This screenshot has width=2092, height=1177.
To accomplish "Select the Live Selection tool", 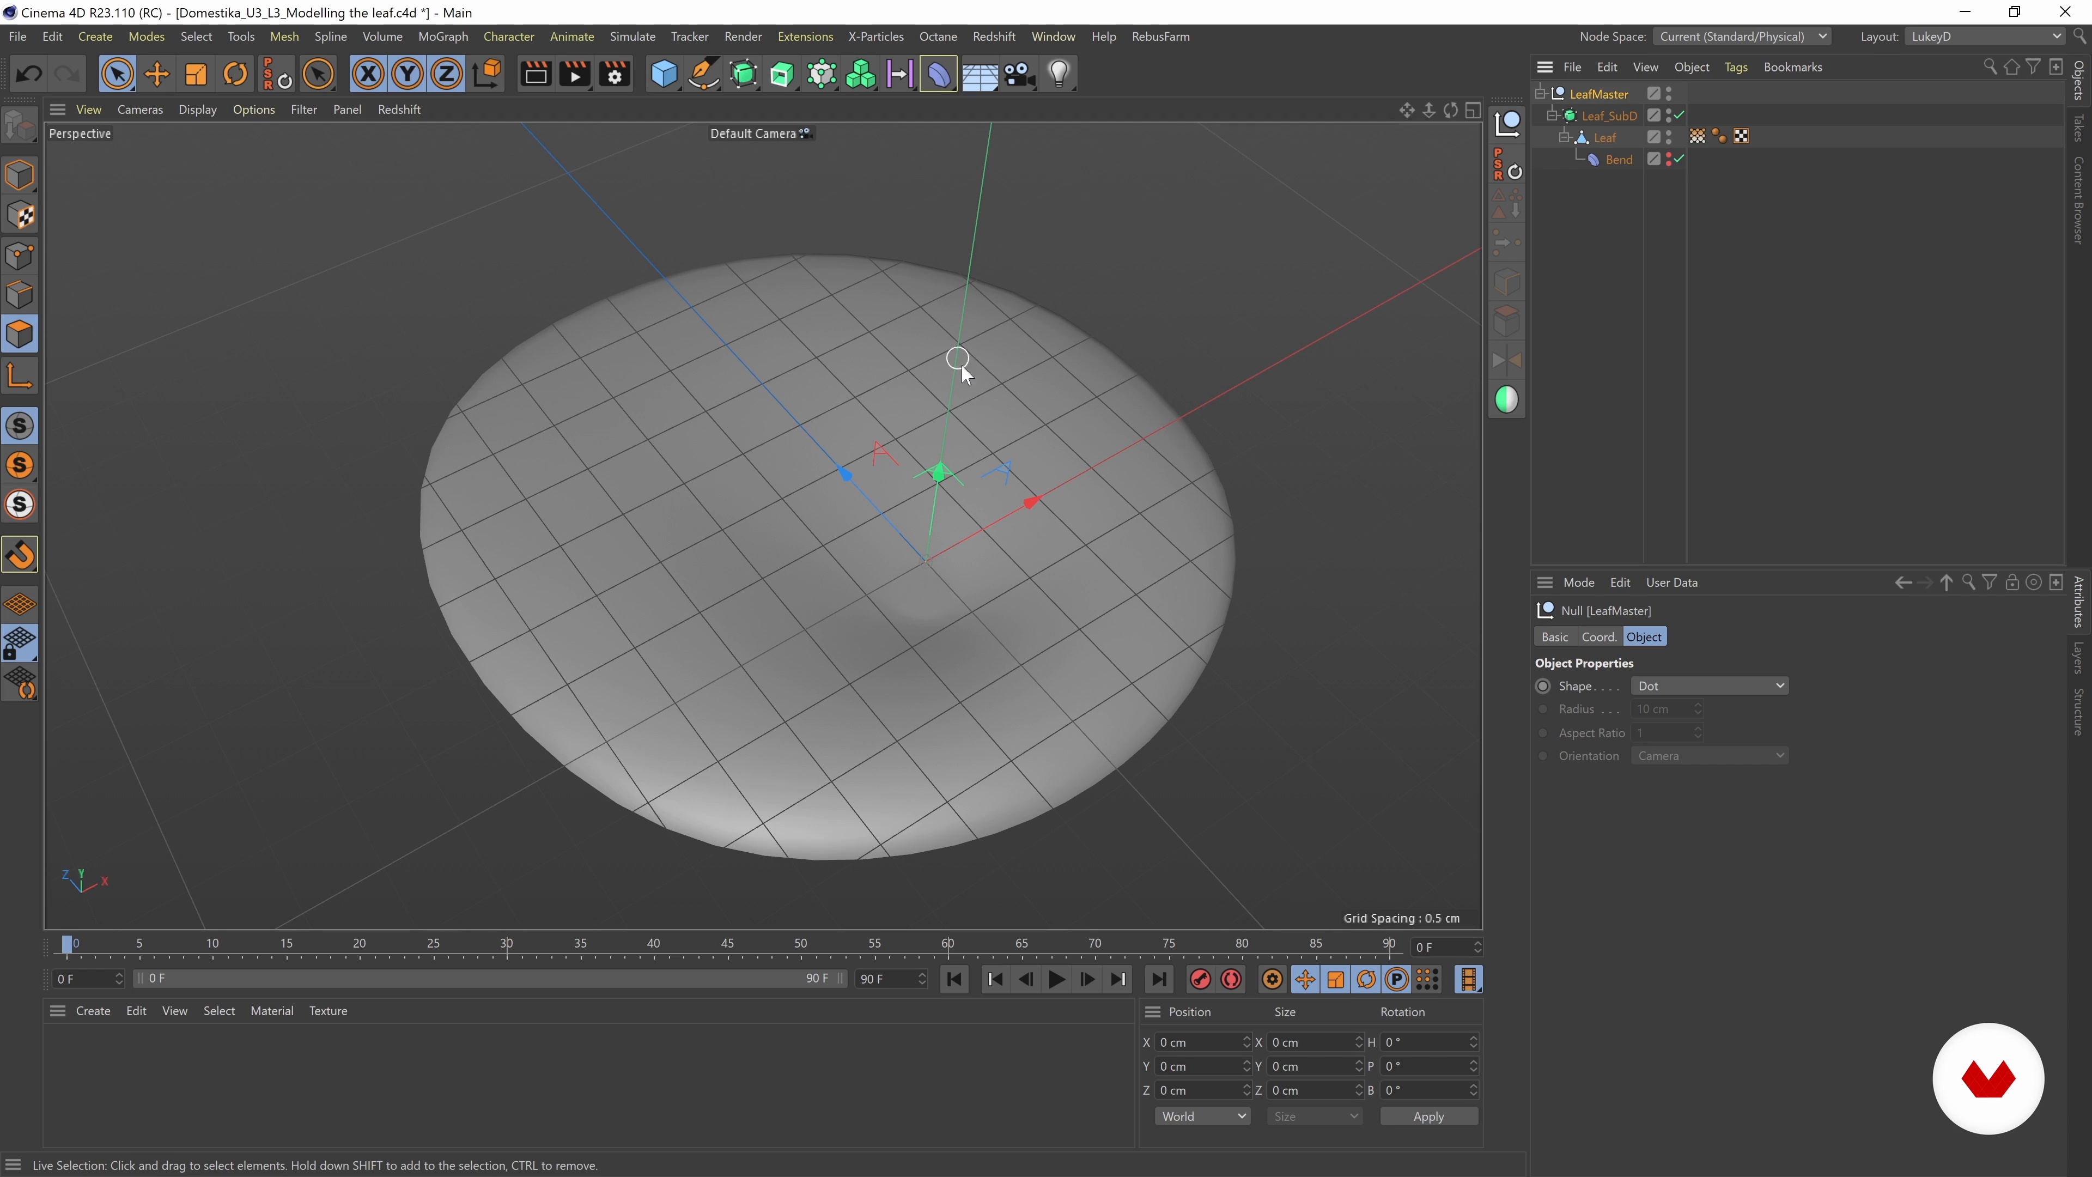I will tap(117, 75).
